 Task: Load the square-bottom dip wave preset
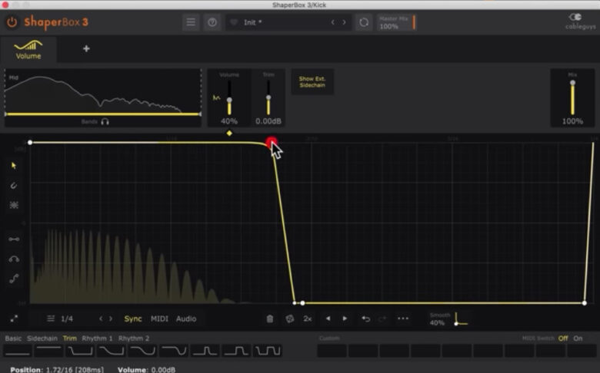coord(80,351)
